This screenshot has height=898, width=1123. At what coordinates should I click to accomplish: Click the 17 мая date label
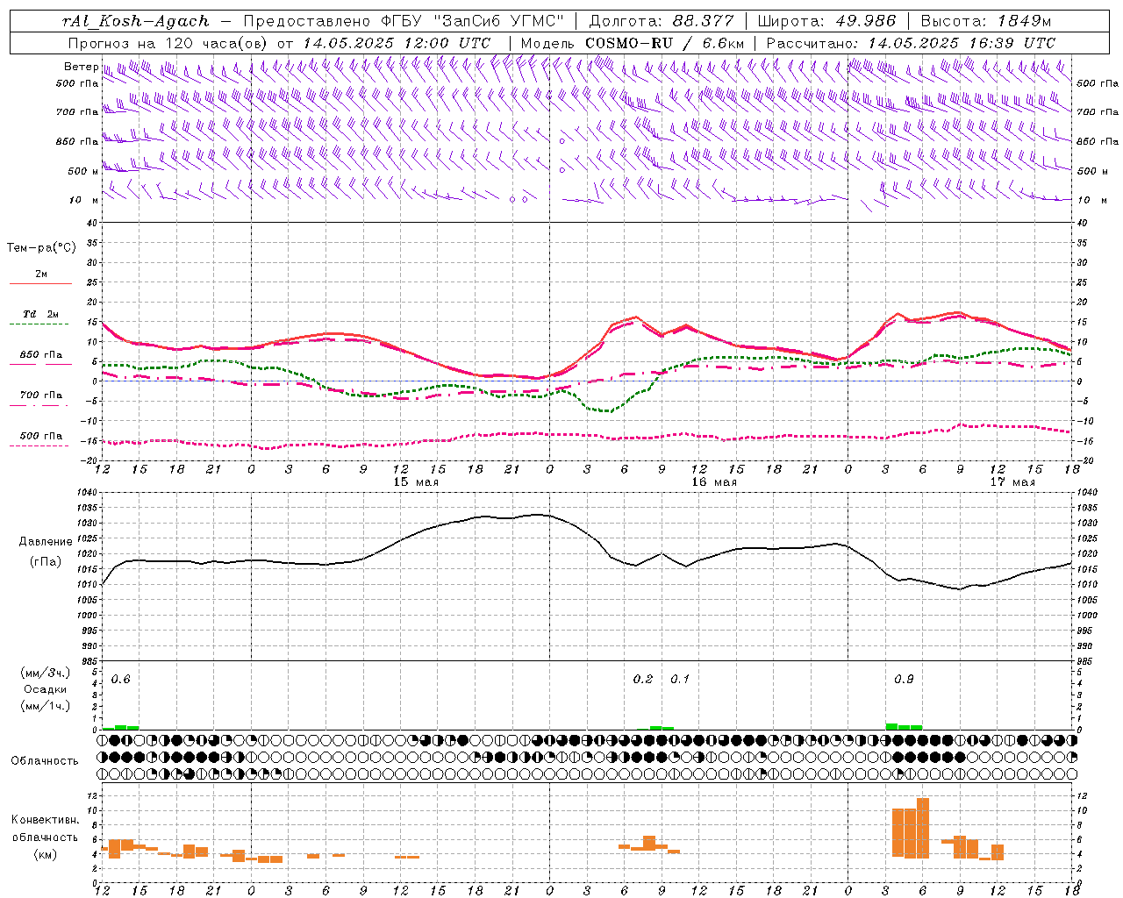point(1012,482)
